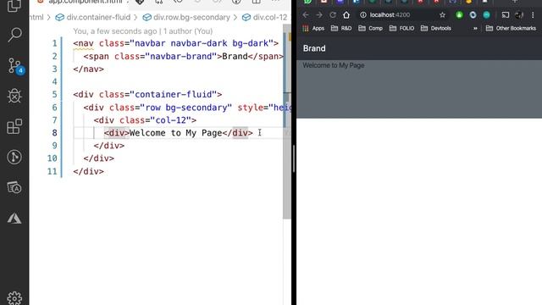Click the green extension icon in Chrome
The height and width of the screenshot is (305, 542).
(x=459, y=15)
